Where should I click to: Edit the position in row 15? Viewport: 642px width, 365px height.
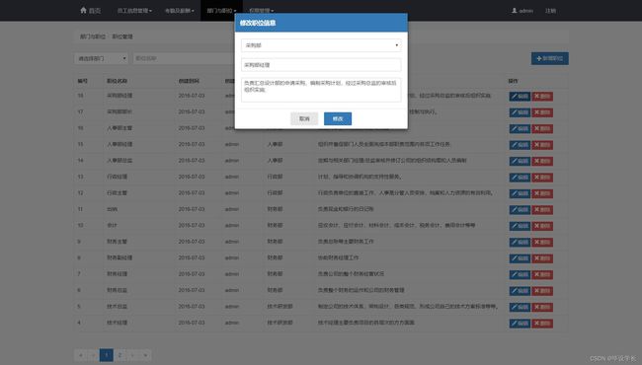coord(520,145)
